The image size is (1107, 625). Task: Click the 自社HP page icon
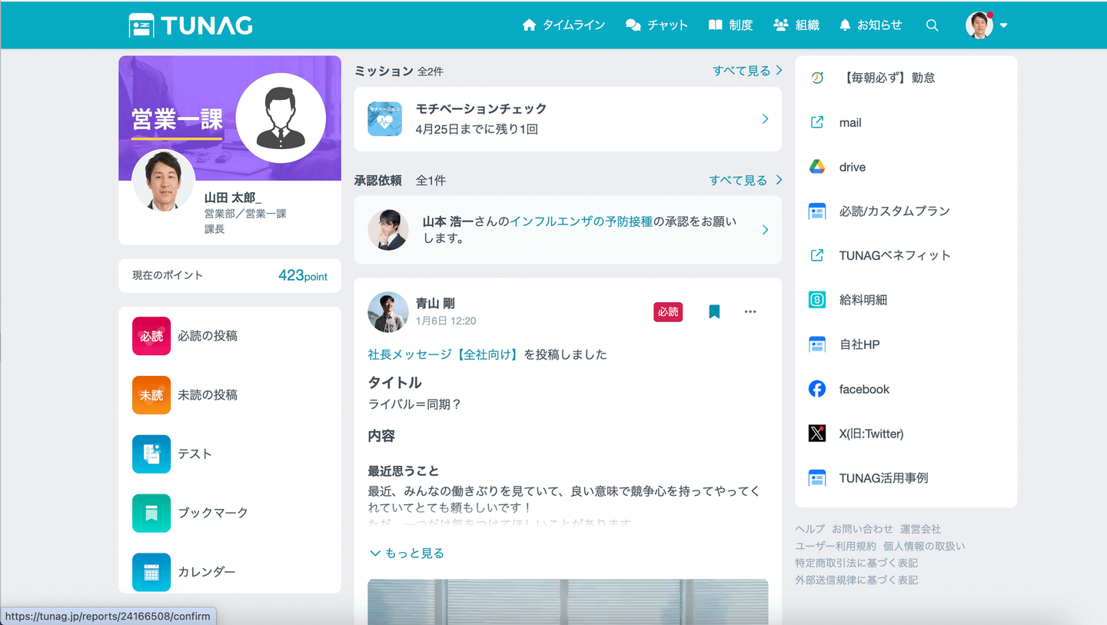tap(817, 344)
